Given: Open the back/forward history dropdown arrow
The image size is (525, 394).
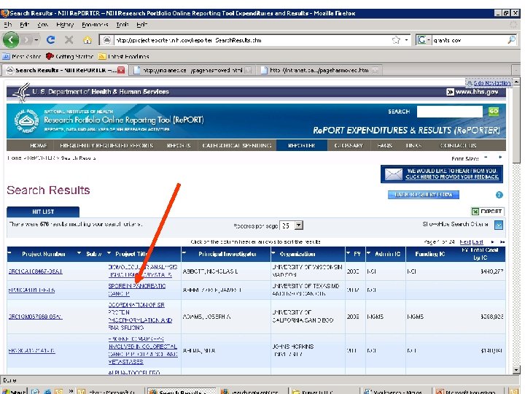Looking at the screenshot, I should (x=36, y=40).
